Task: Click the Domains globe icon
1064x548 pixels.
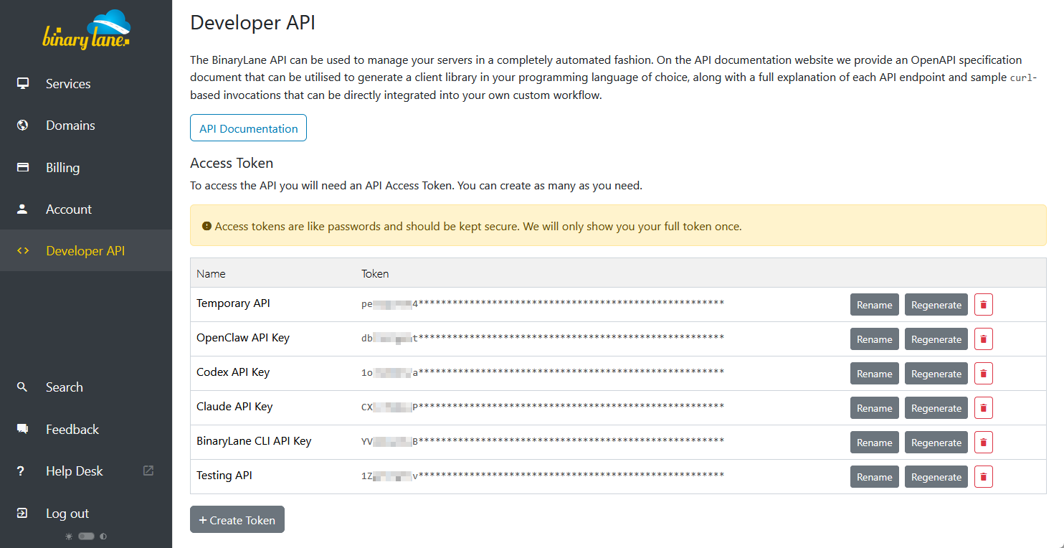Action: (x=23, y=125)
